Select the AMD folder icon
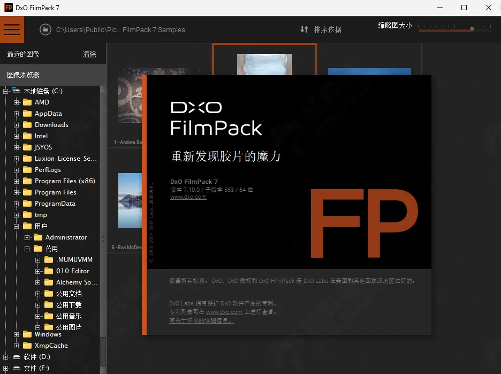The image size is (501, 374). tap(27, 102)
